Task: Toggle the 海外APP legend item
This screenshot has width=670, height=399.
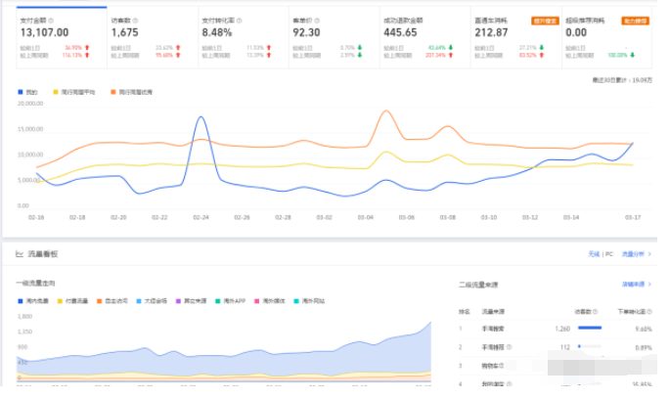Action: tap(230, 301)
